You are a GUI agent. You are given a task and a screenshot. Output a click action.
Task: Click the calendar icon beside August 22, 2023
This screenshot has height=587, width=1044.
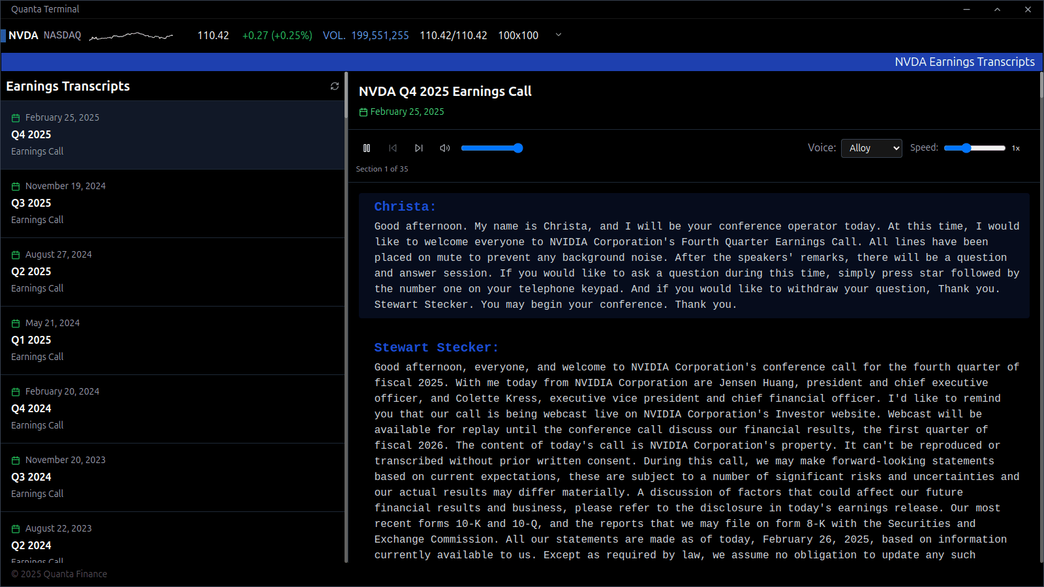(16, 529)
